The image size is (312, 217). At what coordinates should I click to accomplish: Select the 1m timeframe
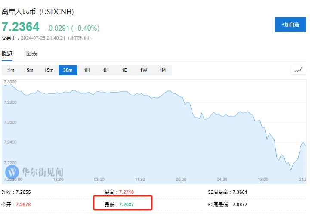[x=11, y=70]
